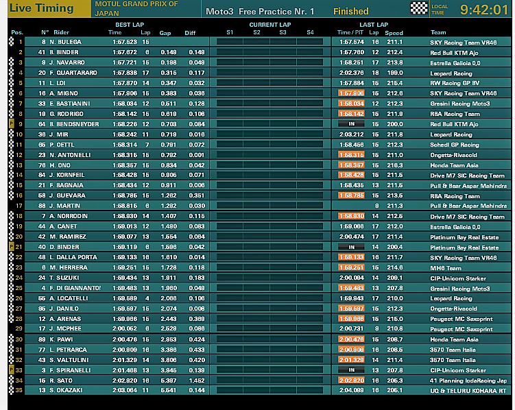515x410 pixels.
Task: Click diff value 1.452 for R. Sato
Action: point(197,381)
